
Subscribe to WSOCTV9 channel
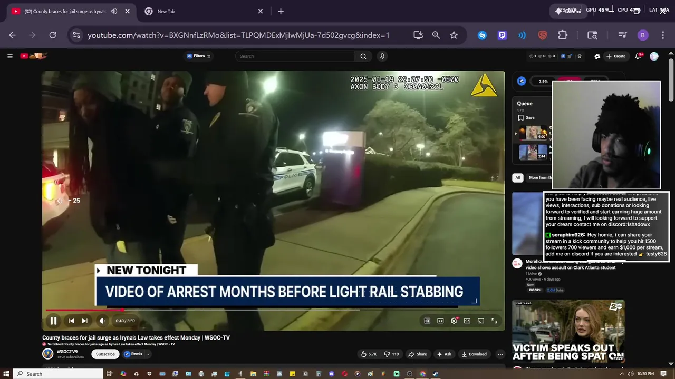105,354
